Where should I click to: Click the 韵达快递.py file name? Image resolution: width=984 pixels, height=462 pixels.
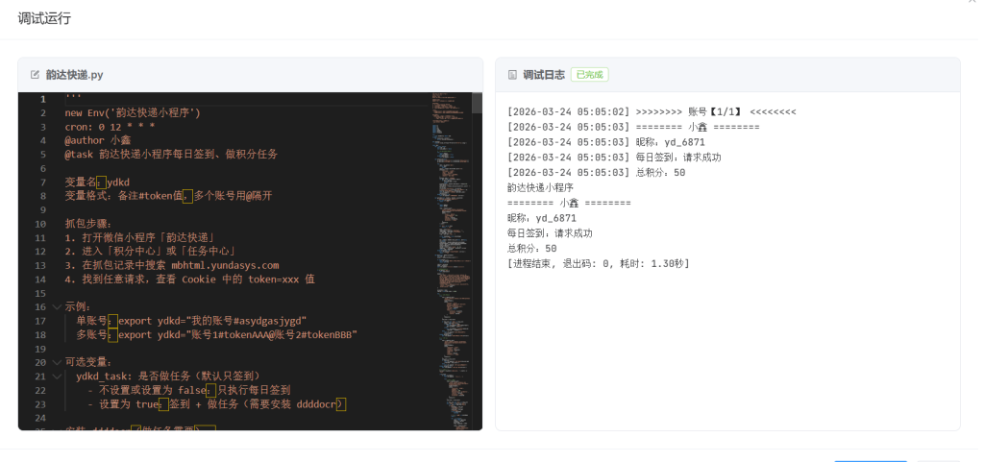click(74, 75)
